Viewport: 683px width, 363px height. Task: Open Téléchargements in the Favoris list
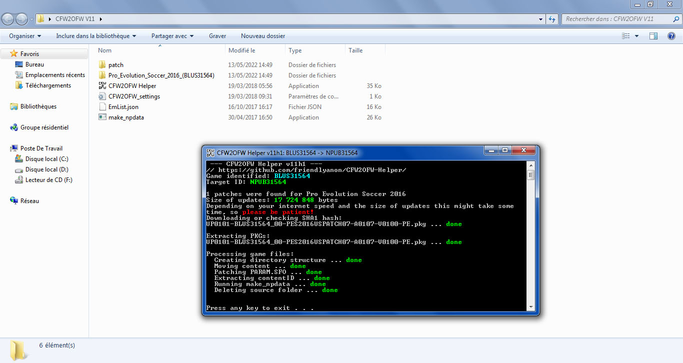(48, 85)
